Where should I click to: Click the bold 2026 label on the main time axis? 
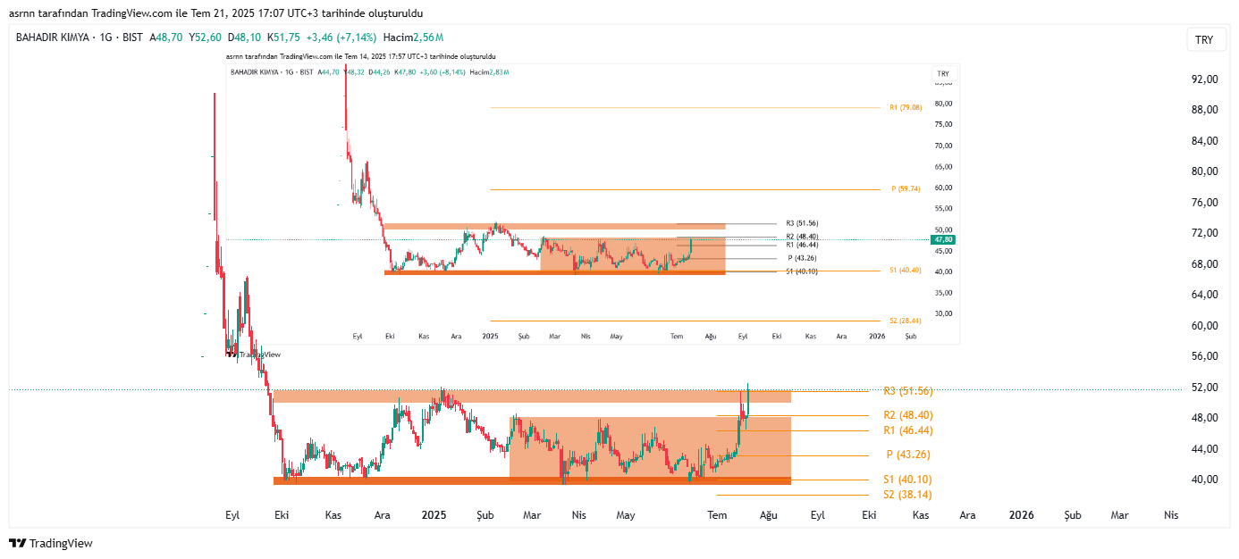click(x=1021, y=515)
